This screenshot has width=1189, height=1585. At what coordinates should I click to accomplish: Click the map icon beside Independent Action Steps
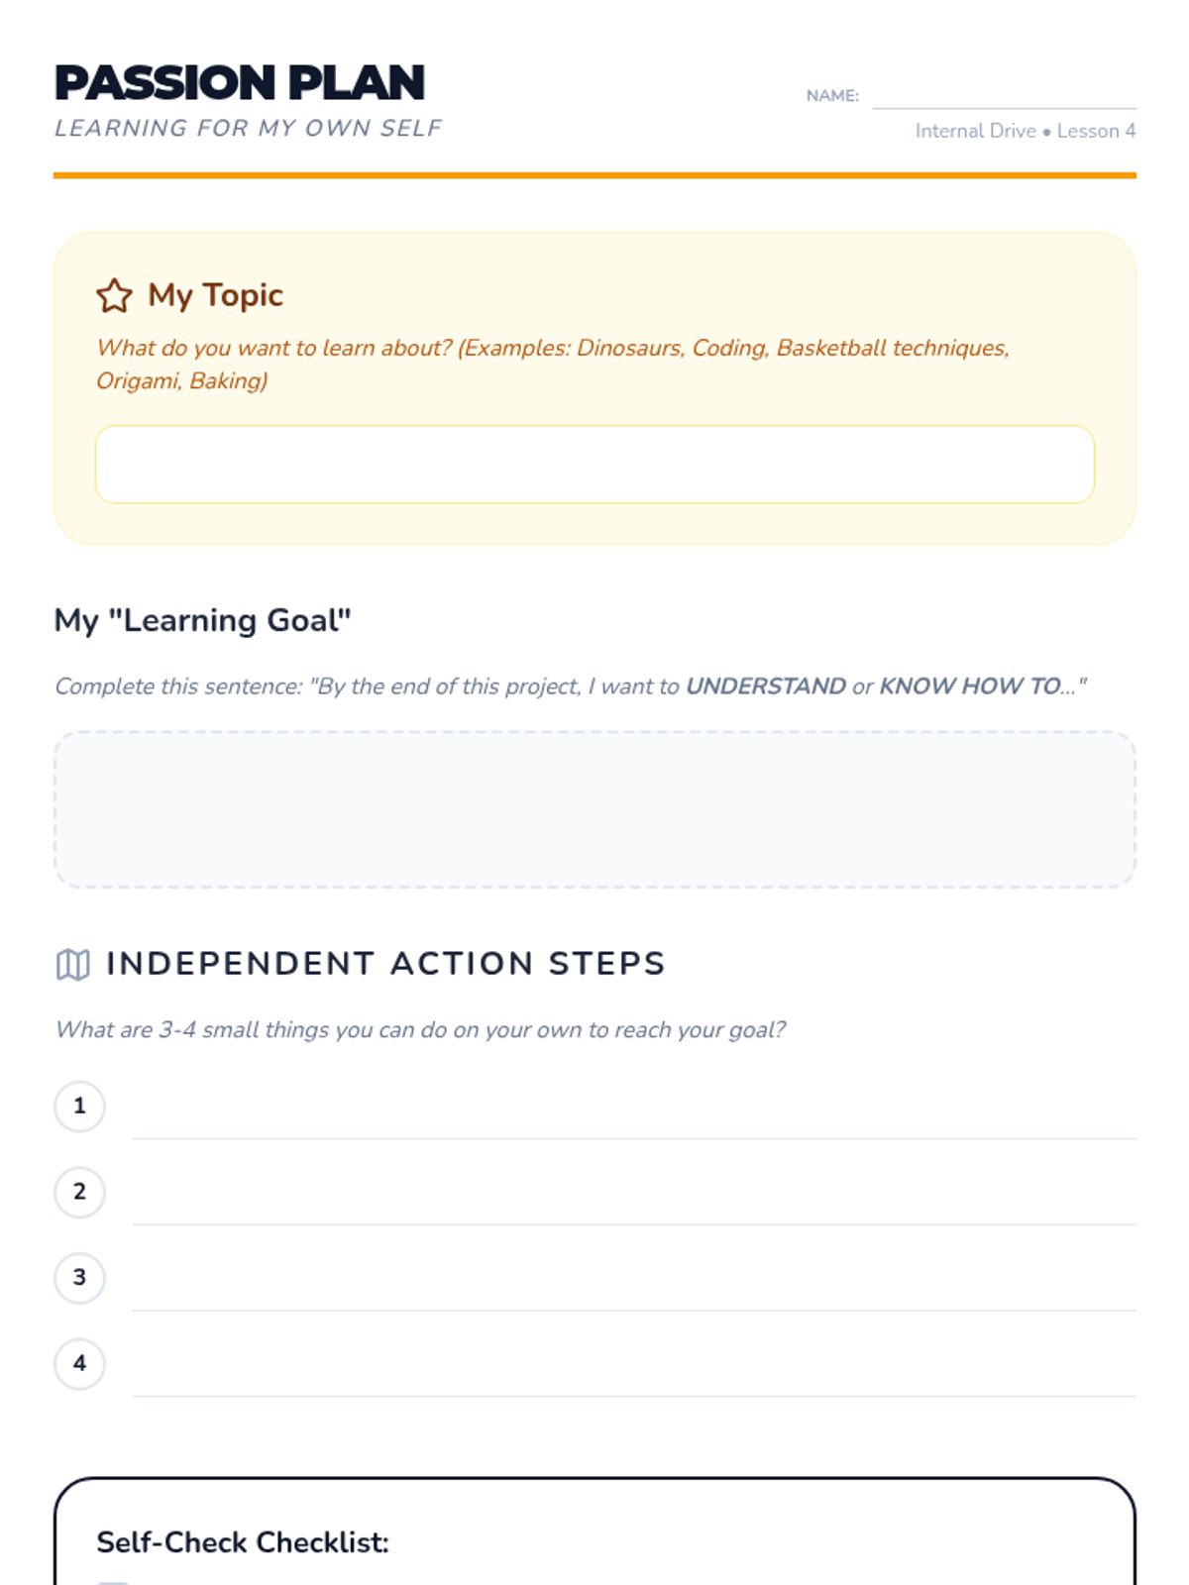click(73, 964)
